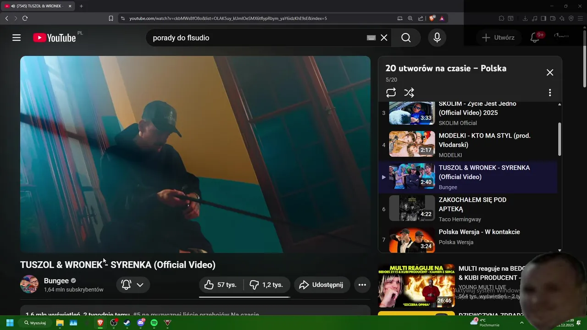Bookmark this page icon

tap(111, 18)
